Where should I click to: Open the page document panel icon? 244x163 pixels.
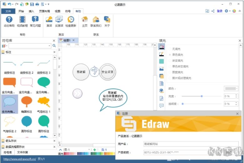point(161,84)
